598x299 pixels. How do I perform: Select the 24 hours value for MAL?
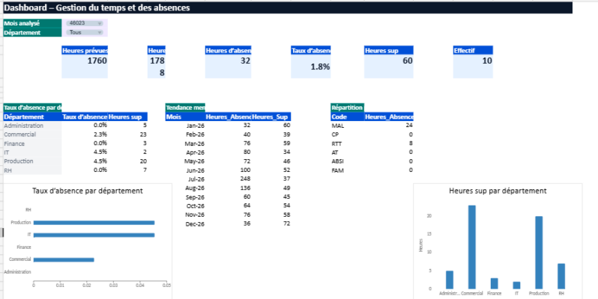389,126
